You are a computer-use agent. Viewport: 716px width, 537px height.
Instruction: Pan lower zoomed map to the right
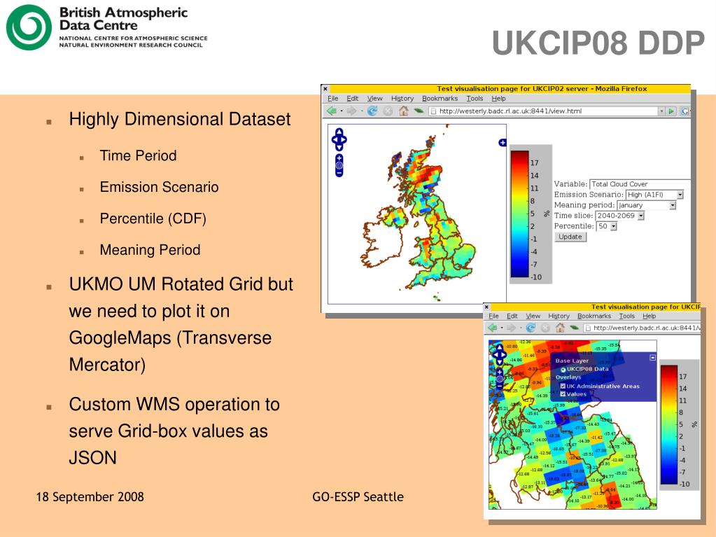coord(504,355)
